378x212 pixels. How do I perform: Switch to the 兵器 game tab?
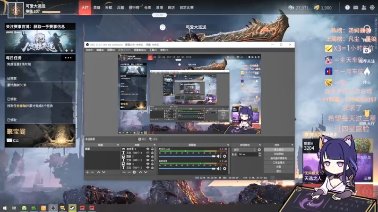(120, 8)
